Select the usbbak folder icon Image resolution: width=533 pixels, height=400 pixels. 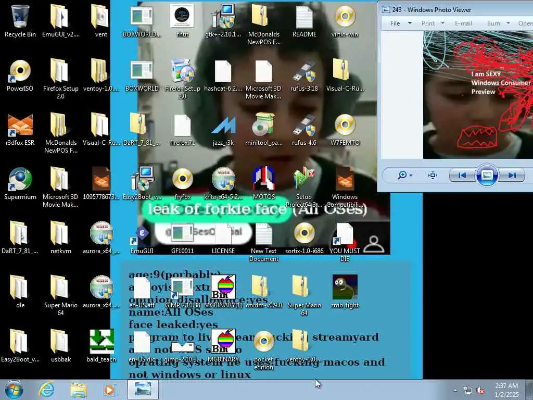coord(60,346)
